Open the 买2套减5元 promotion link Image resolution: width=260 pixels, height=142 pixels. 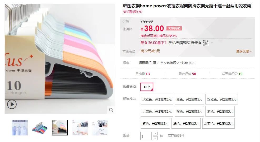pyautogui.click(x=133, y=12)
